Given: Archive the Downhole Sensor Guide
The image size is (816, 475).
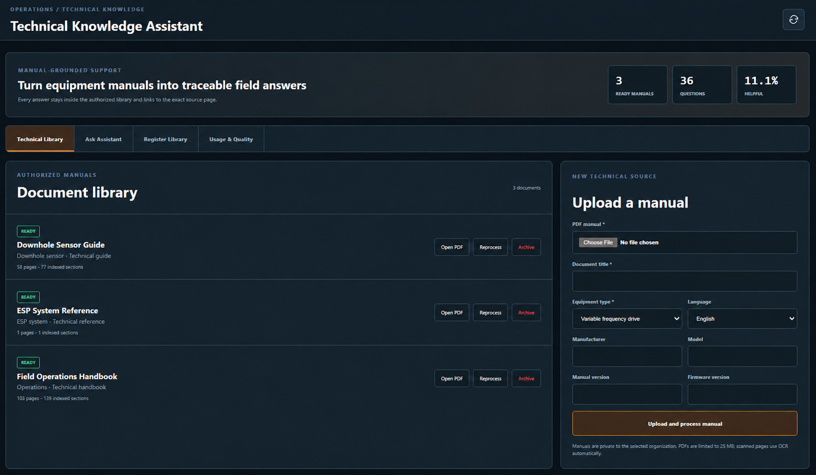Looking at the screenshot, I should click(526, 247).
